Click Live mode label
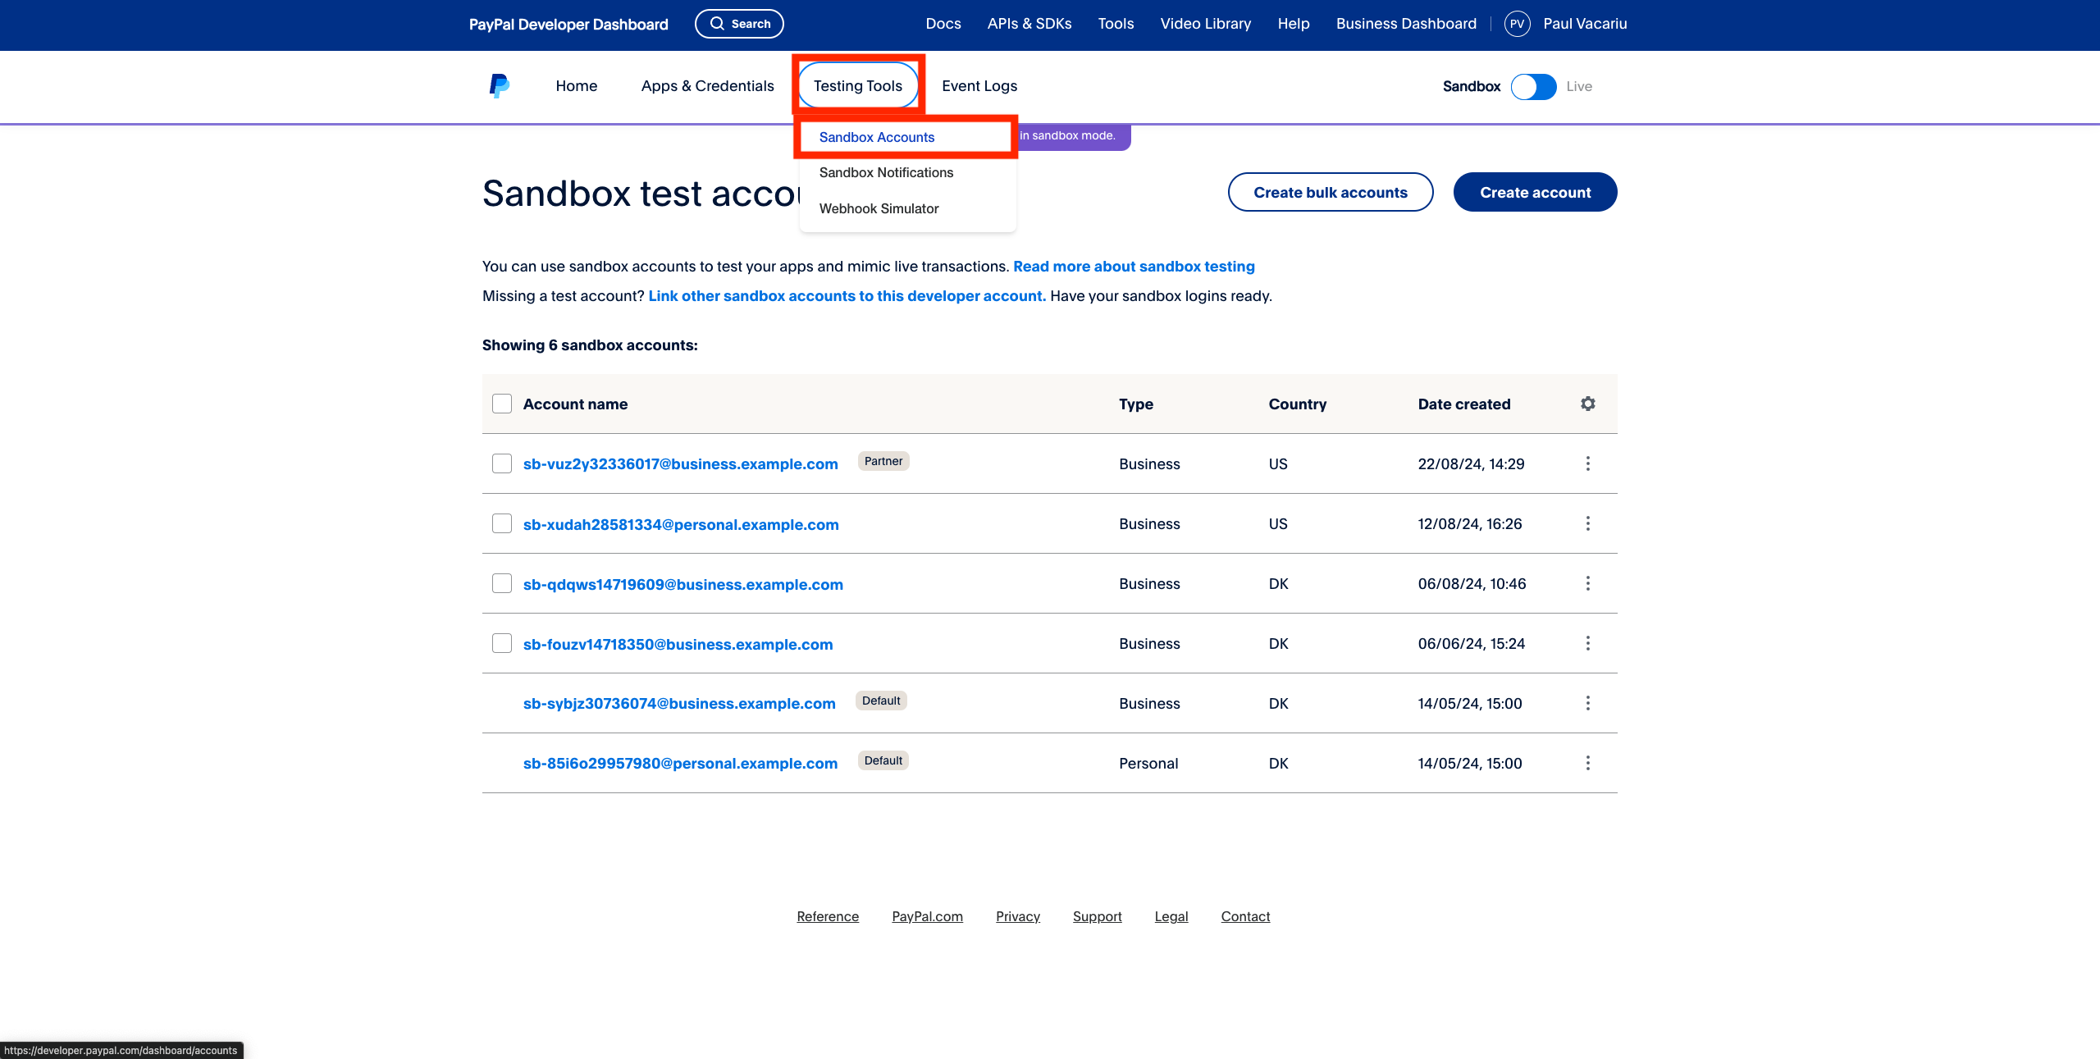2100x1059 pixels. coord(1579,86)
